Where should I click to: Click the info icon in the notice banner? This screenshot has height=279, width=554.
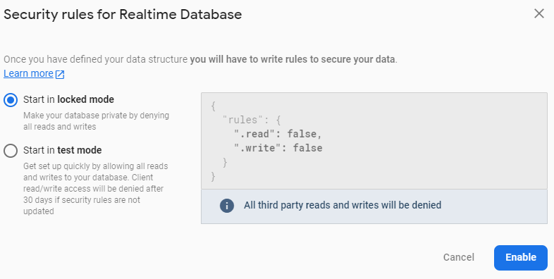(x=227, y=206)
